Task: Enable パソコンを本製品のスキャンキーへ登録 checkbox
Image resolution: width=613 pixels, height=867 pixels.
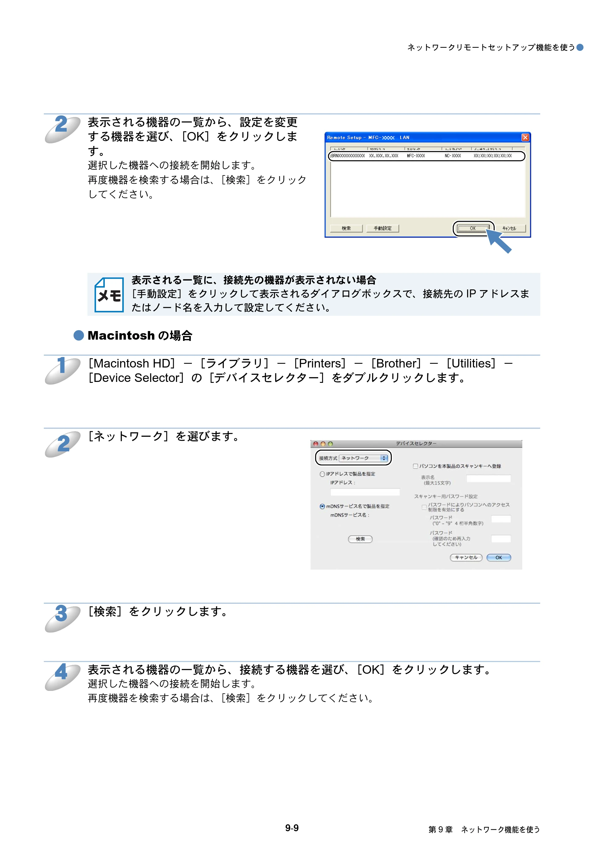Action: point(415,466)
